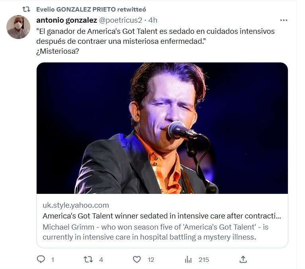Like the tweet with the heart icon

point(137,259)
